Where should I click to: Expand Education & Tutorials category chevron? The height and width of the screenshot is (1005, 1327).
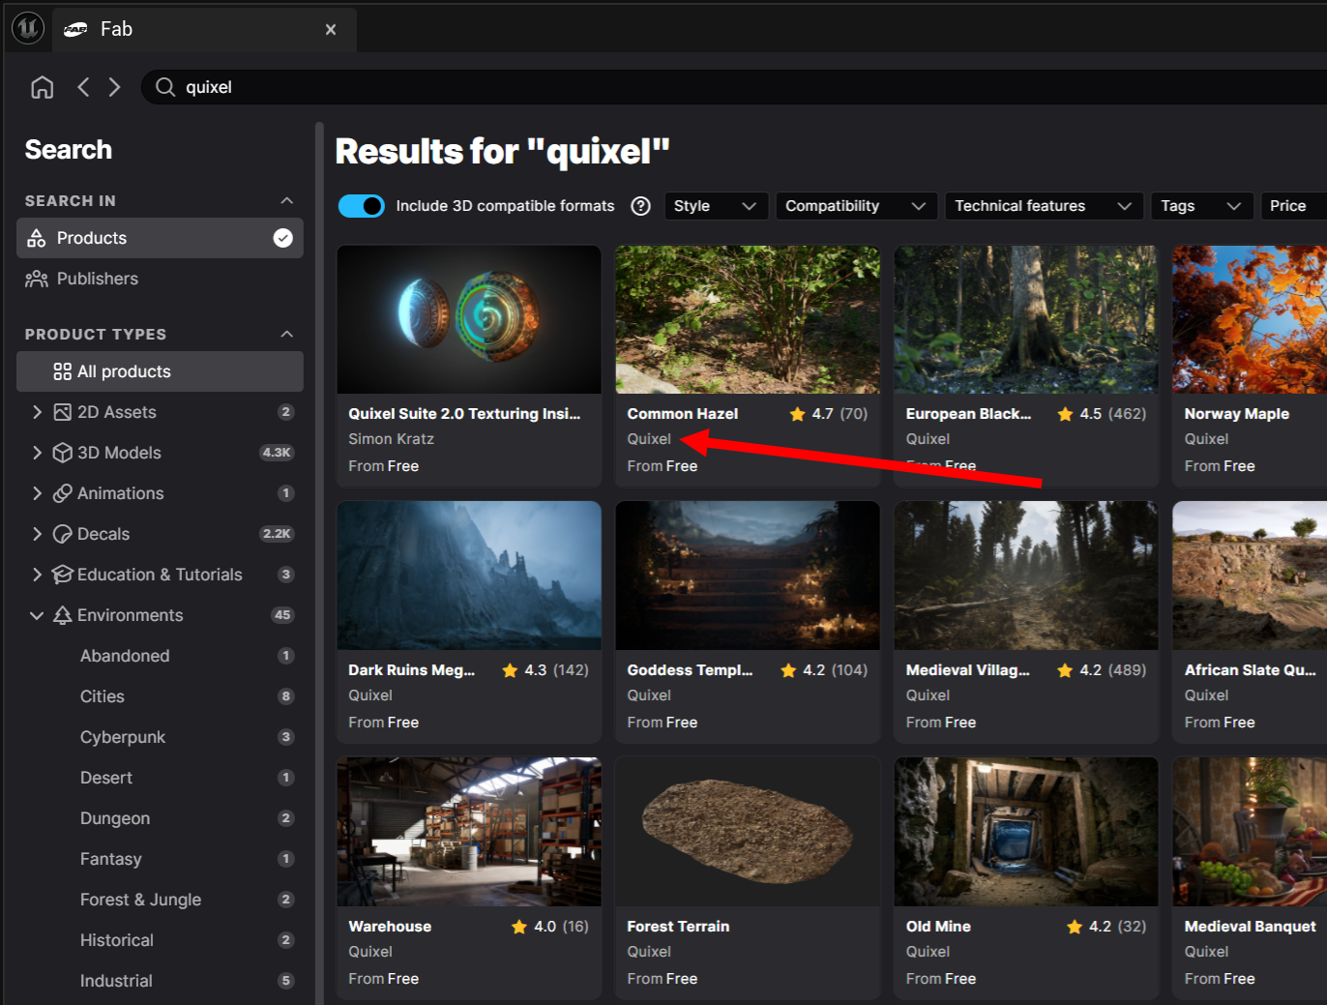point(37,575)
